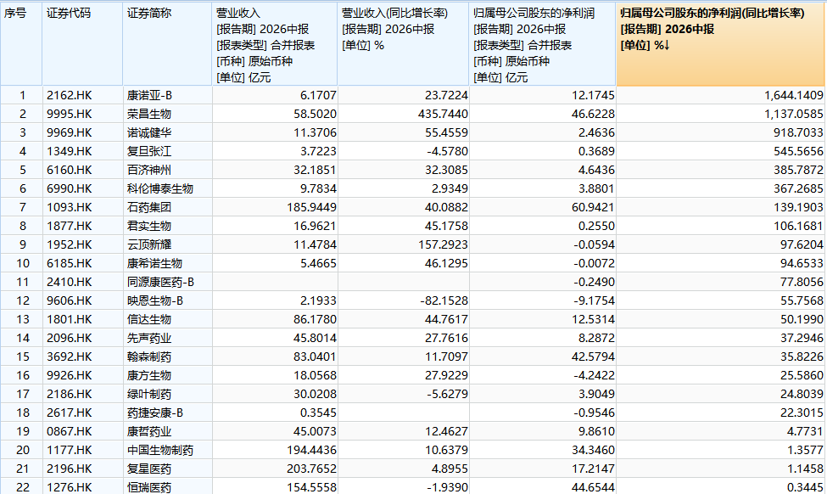Click stock code 2096.HK
Screen dimensions: 827x494
point(69,338)
